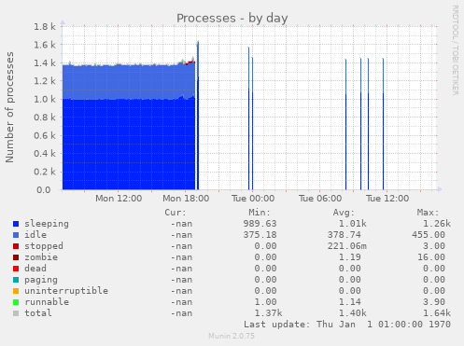Select the 'runnable' legend label
This screenshot has width=464, height=346.
(47, 302)
